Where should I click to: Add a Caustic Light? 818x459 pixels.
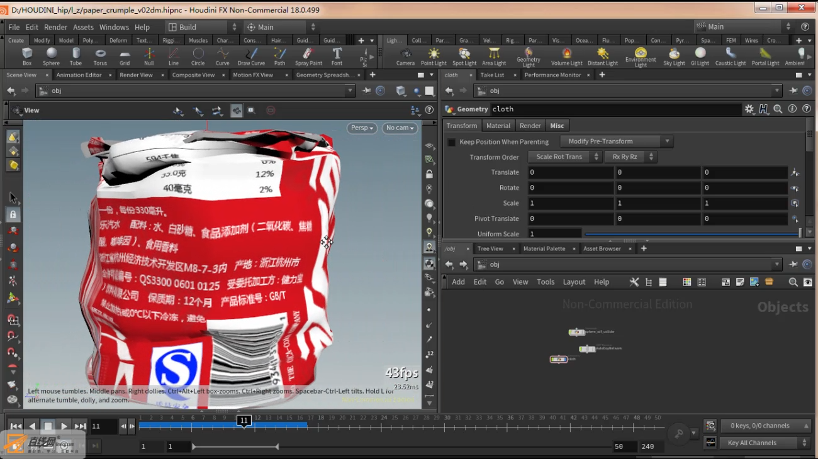tap(731, 57)
